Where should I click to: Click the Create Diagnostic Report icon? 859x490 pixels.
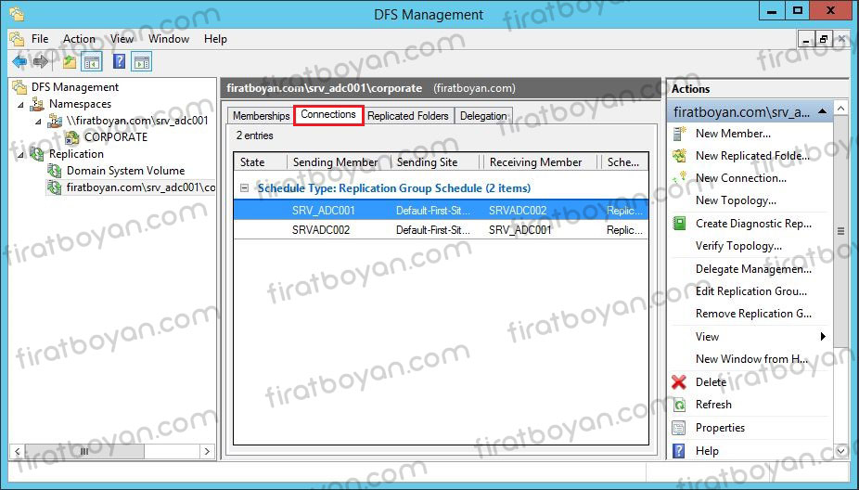[679, 223]
